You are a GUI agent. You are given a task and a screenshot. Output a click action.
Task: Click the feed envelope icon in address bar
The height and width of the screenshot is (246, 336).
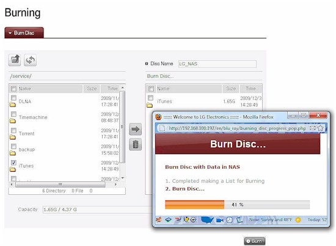tap(313, 128)
